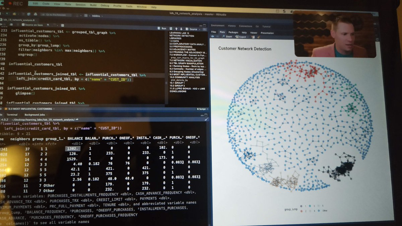Select the broom icon to clear all plots

tap(258, 37)
